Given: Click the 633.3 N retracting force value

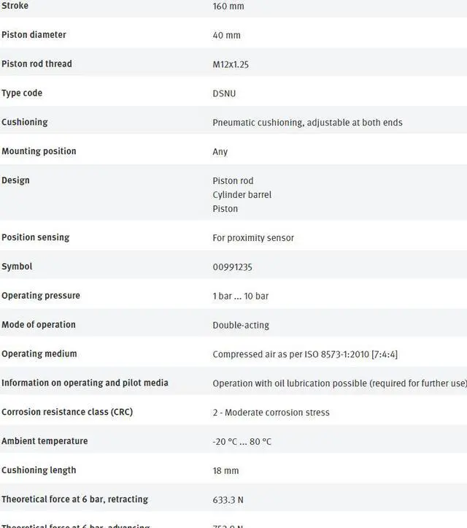Looking at the screenshot, I should (x=228, y=500).
